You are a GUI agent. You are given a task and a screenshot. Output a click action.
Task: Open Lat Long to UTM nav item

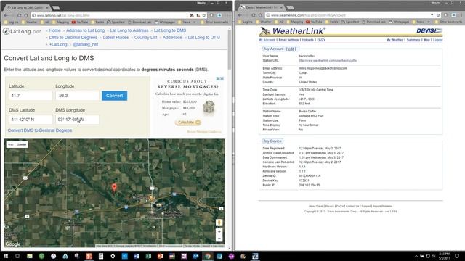point(203,38)
